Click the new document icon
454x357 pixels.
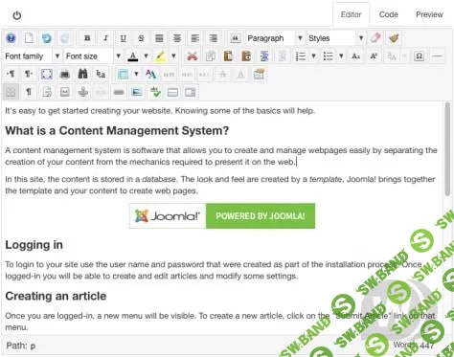tap(29, 38)
